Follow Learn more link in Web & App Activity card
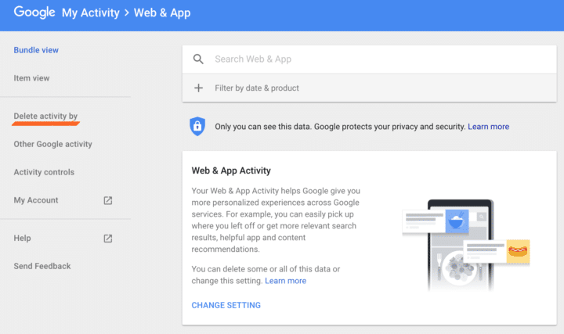The width and height of the screenshot is (564, 334). point(286,281)
